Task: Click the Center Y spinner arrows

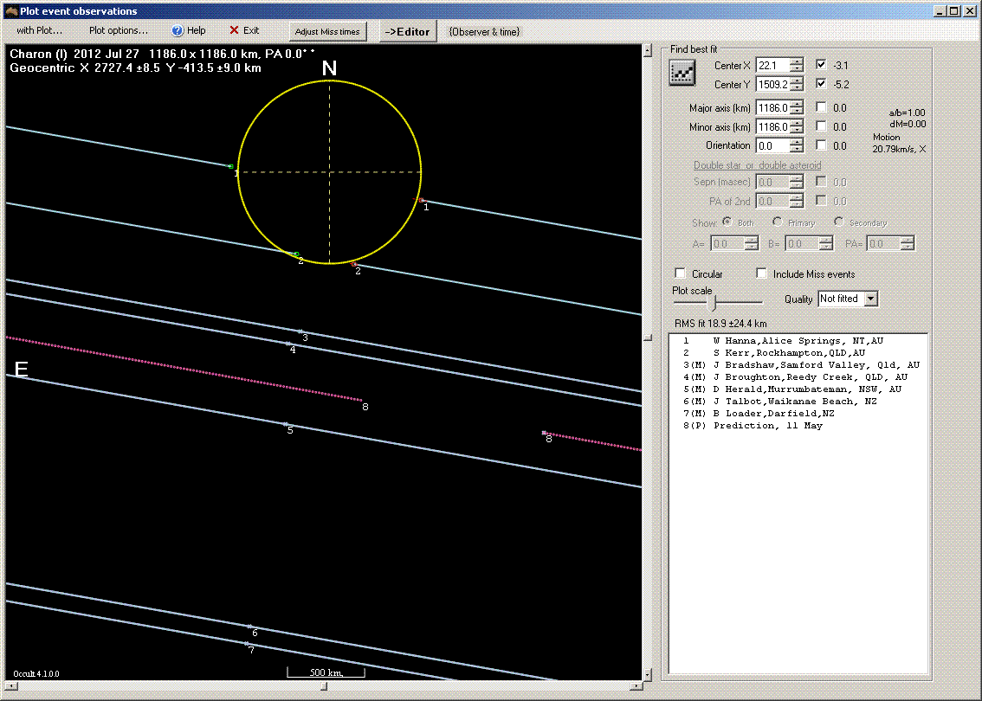Action: pyautogui.click(x=796, y=84)
